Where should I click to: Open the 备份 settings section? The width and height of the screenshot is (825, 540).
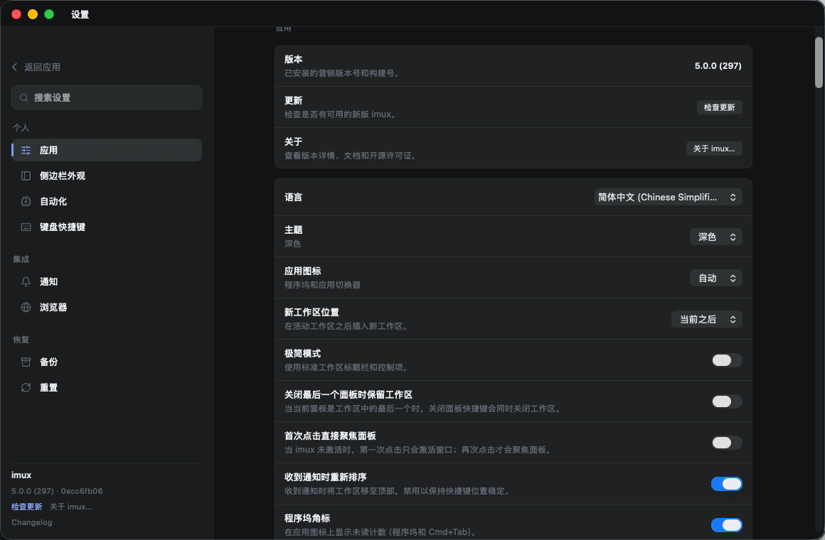coord(106,362)
